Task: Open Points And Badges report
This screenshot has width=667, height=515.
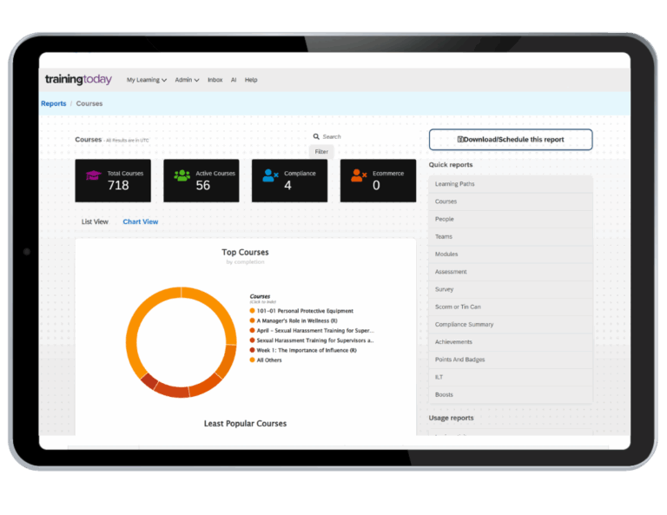Action: click(511, 360)
